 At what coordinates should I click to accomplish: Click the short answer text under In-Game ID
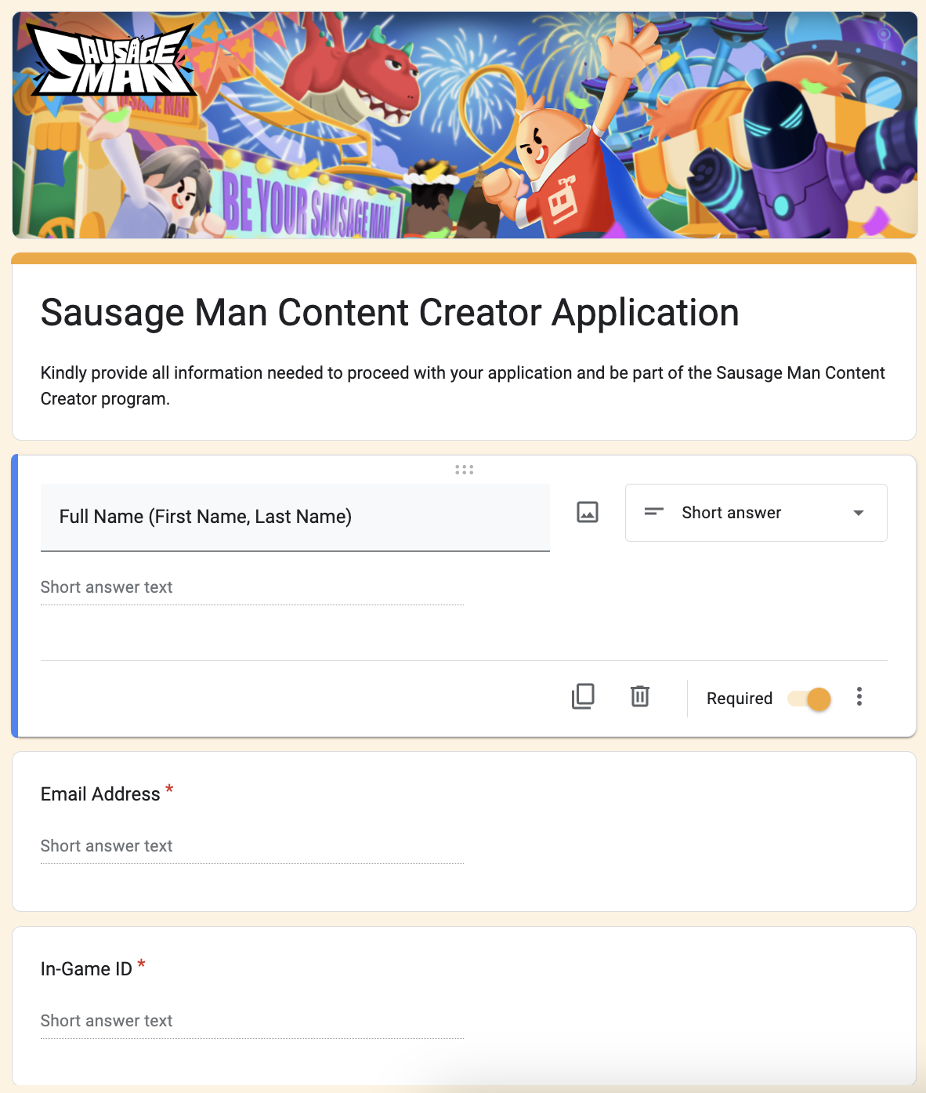tap(251, 1022)
